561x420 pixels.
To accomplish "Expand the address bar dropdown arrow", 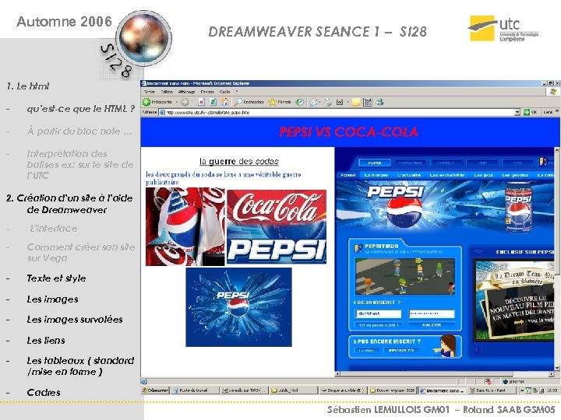I will pos(517,112).
